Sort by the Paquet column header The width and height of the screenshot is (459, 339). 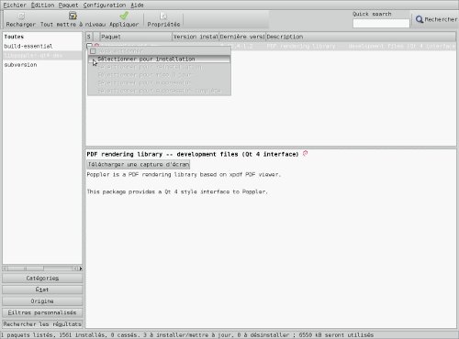click(136, 37)
